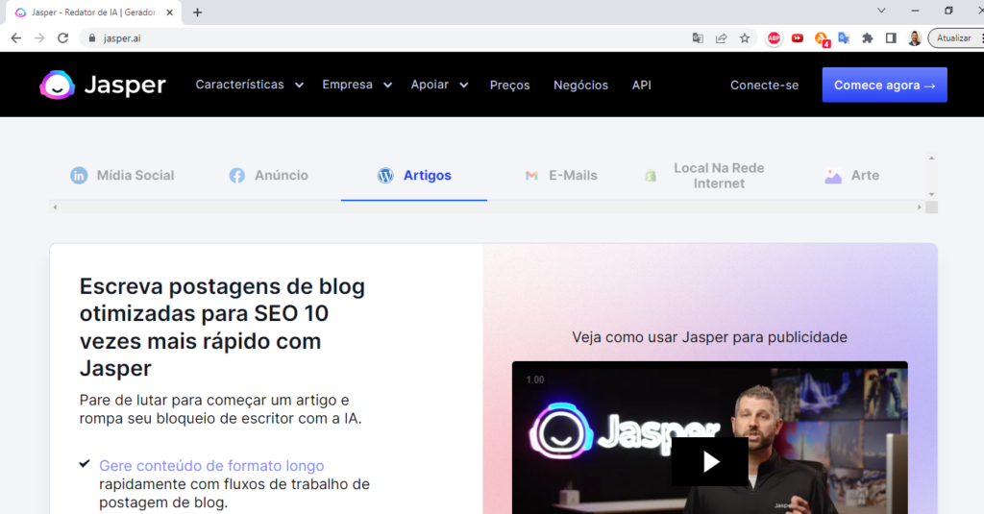Expand the Apoiar dropdown menu
The width and height of the screenshot is (984, 514).
pos(439,85)
